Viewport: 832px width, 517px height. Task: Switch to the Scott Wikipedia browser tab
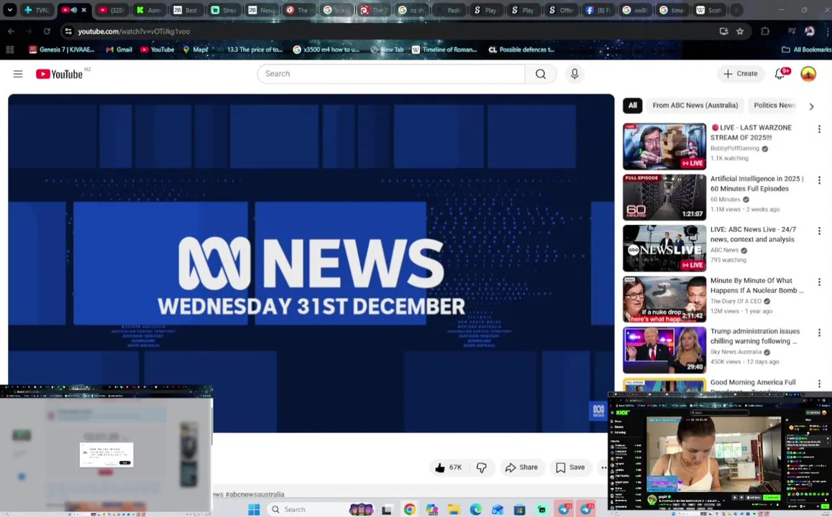(708, 9)
